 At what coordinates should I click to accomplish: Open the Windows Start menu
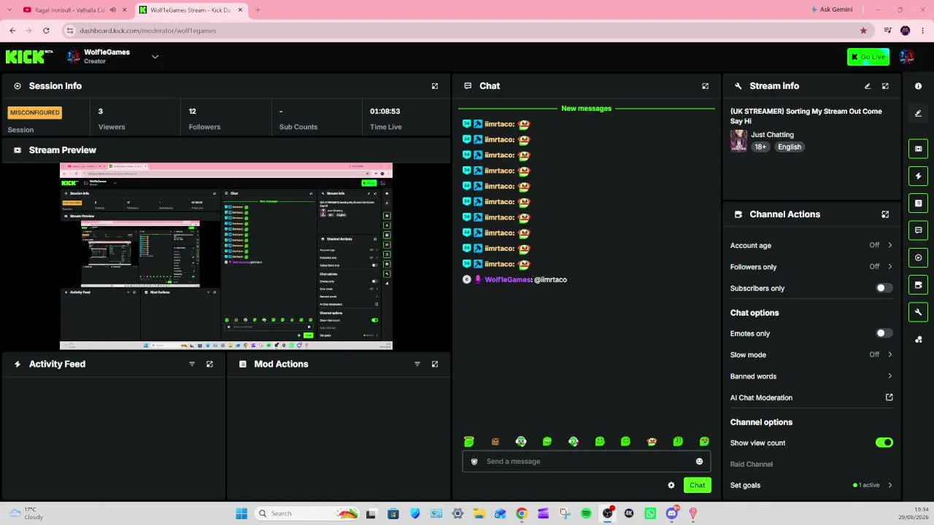coord(242,514)
